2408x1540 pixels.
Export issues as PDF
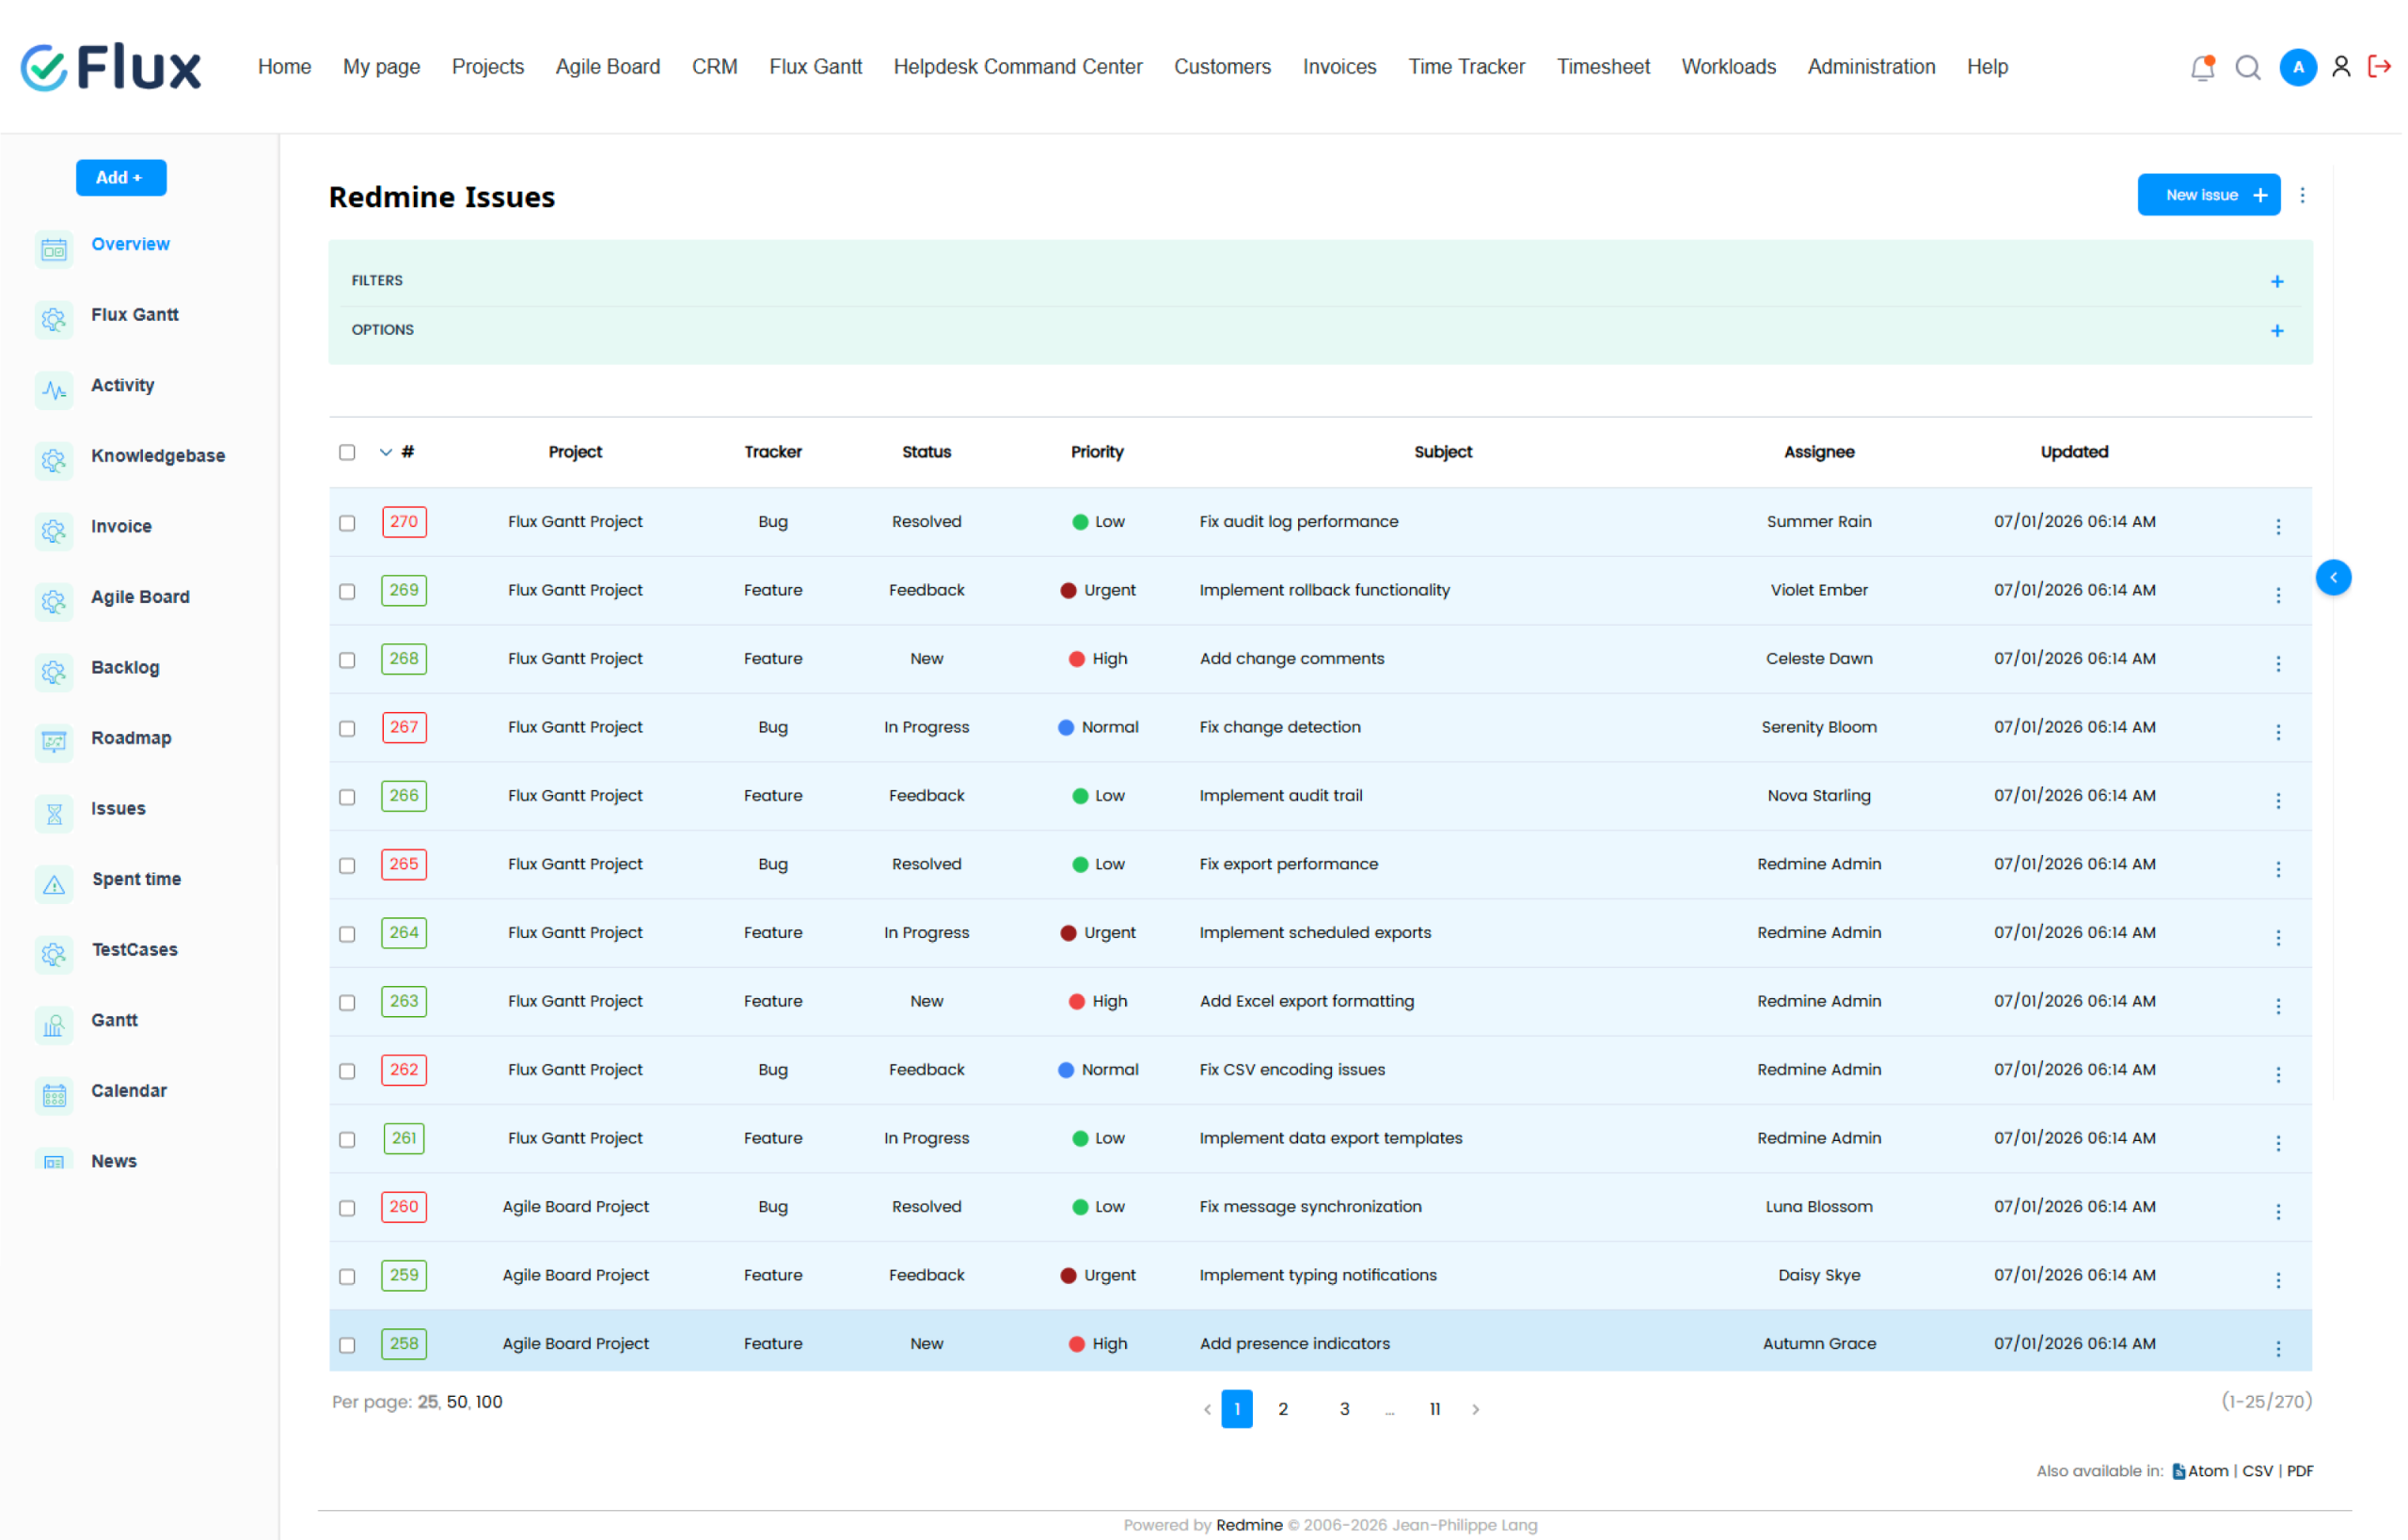2299,1471
